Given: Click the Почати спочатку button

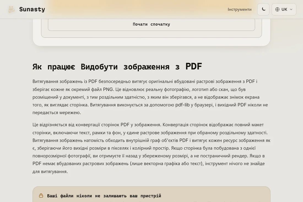Looking at the screenshot, I should 151,24.
